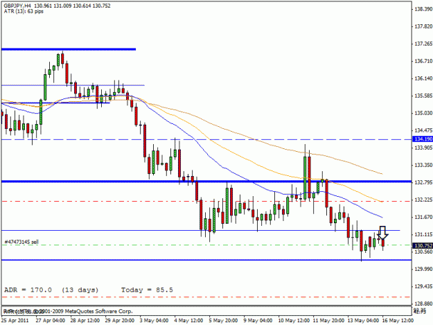Image resolution: width=433 pixels, height=325 pixels.
Task: Click the 135.585 price scale value
Action: click(x=423, y=96)
